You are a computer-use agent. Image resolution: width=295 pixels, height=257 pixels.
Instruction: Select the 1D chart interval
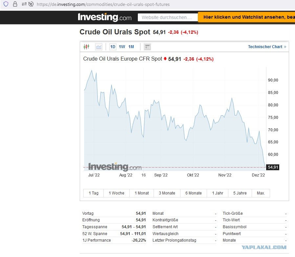tap(113, 47)
